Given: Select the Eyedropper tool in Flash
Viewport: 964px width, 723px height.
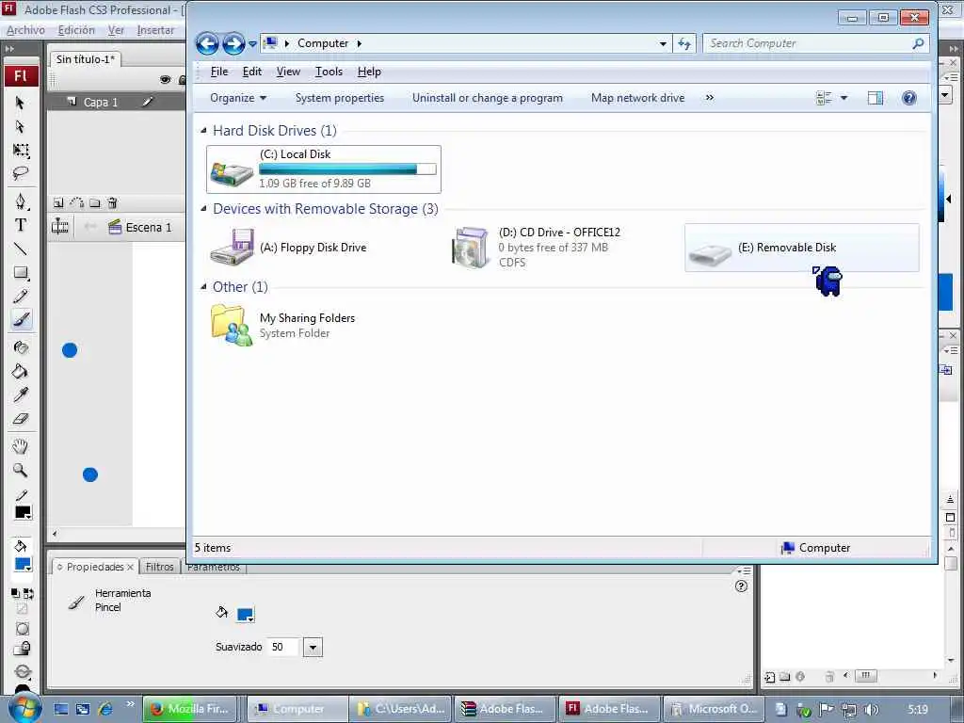Looking at the screenshot, I should click(21, 394).
